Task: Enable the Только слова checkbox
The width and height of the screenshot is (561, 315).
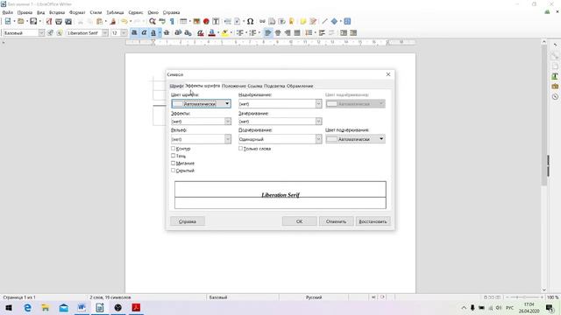Action: (x=241, y=148)
